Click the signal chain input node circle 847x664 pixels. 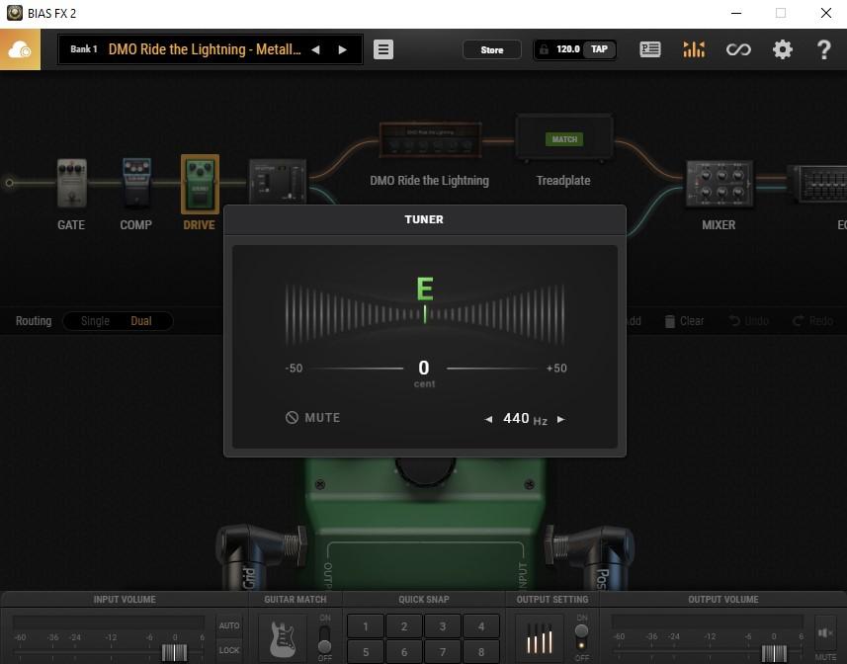pyautogui.click(x=9, y=183)
